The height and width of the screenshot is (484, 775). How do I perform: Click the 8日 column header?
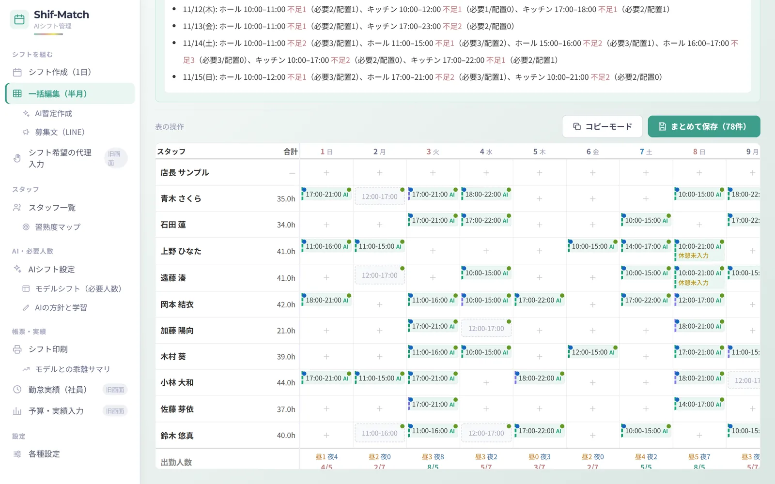coord(699,152)
